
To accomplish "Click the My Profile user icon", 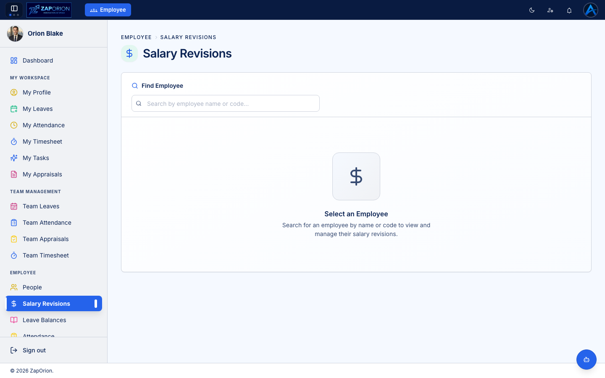I will pyautogui.click(x=14, y=92).
